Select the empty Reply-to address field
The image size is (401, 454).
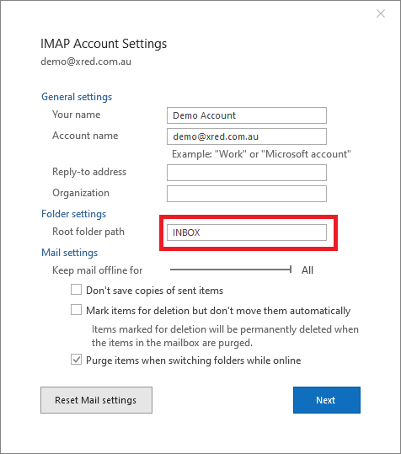247,173
